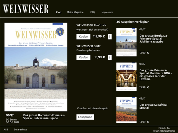Click the 13,99 € price of issue 03/17

click(144, 122)
